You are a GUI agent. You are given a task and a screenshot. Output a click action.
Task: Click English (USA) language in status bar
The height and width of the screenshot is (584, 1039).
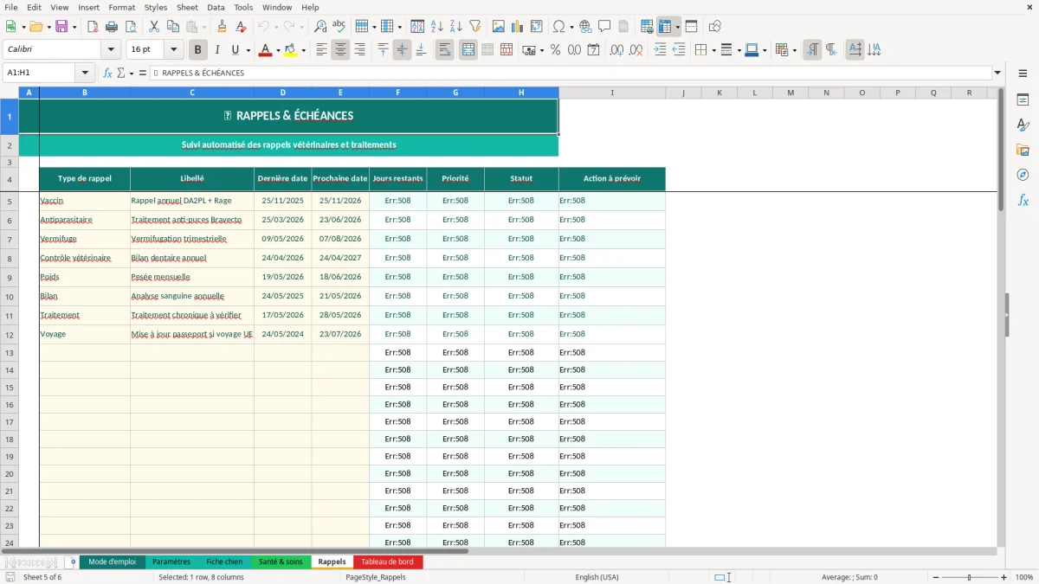coord(597,577)
